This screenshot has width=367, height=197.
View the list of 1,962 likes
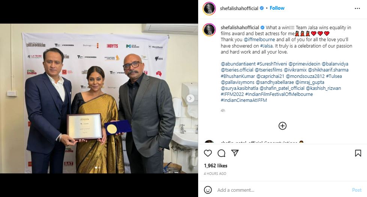(215, 166)
